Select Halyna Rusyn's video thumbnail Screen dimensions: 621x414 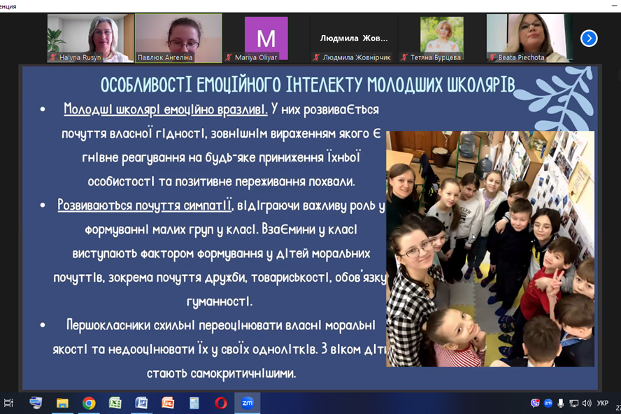pos(90,38)
